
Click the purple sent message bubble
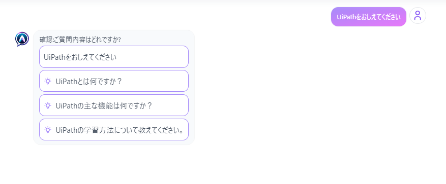368,17
